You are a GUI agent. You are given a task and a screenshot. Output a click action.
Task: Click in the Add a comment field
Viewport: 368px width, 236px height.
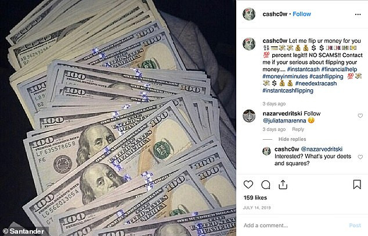pos(293,226)
